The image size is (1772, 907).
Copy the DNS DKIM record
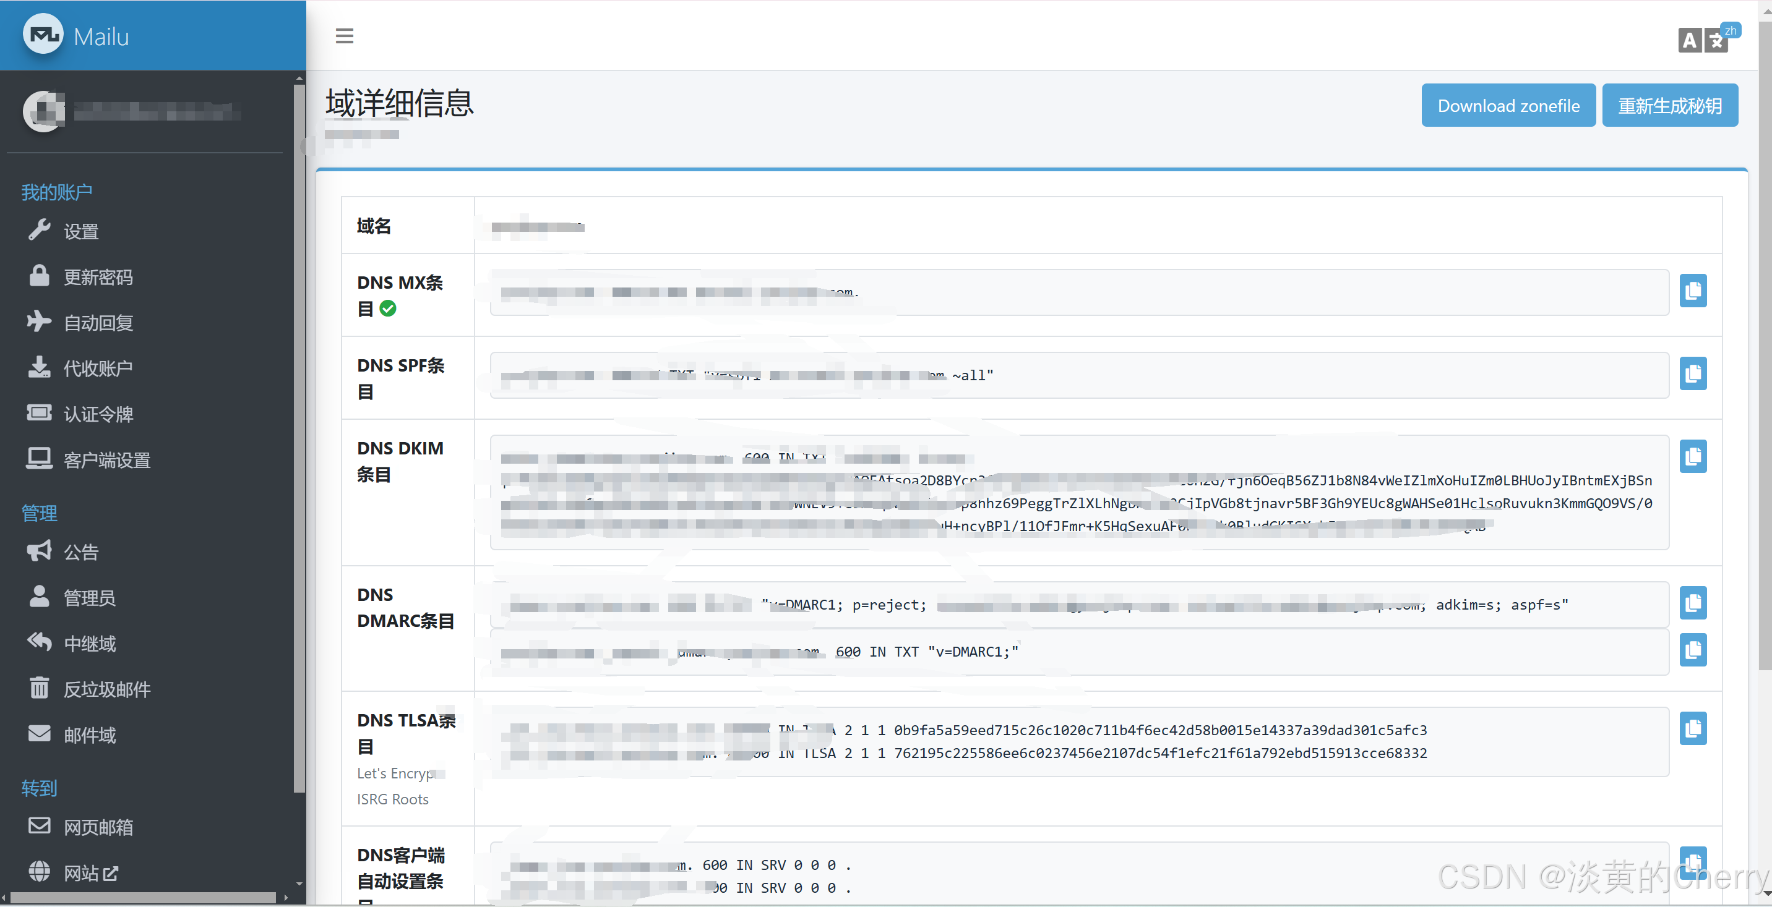point(1692,457)
